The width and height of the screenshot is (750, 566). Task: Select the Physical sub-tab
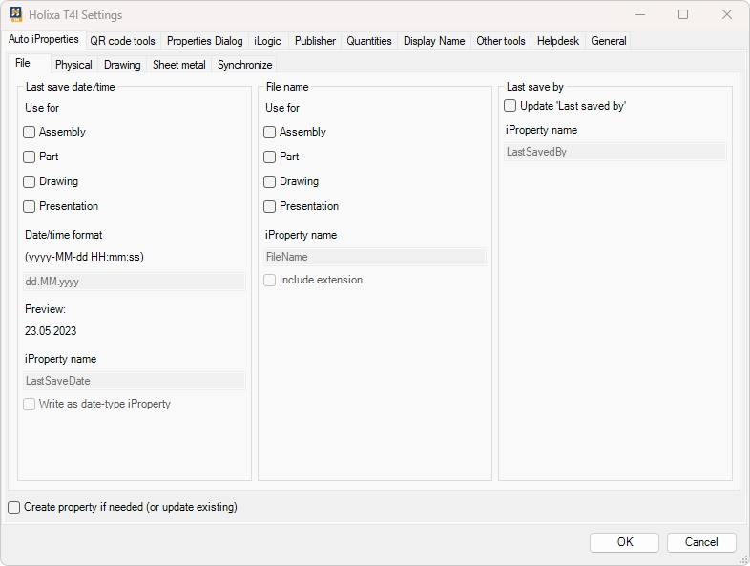[73, 65]
